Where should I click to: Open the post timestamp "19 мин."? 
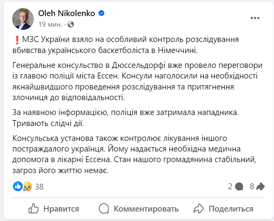click(x=50, y=24)
